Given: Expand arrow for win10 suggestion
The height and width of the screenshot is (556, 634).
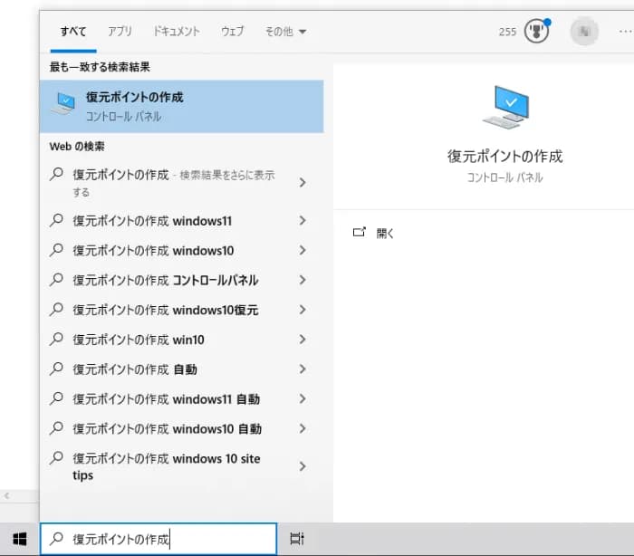Looking at the screenshot, I should 303,340.
